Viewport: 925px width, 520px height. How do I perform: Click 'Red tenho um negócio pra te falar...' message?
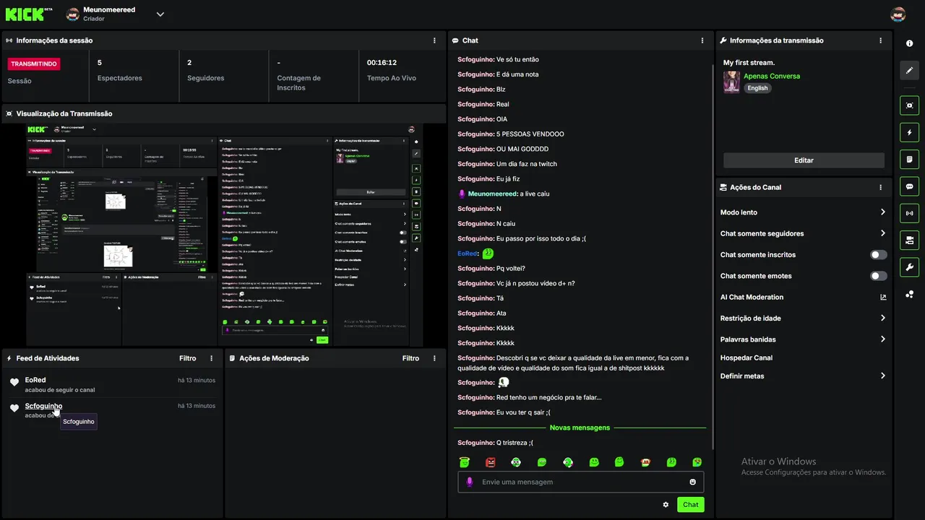[549, 397]
